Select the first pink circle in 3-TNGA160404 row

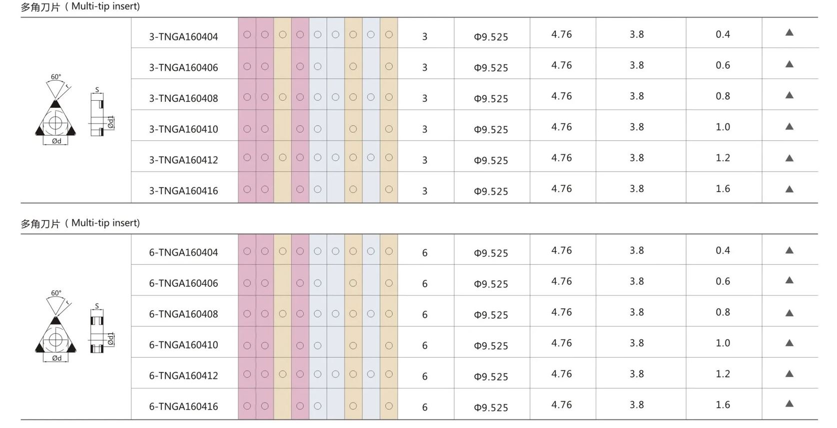(247, 34)
